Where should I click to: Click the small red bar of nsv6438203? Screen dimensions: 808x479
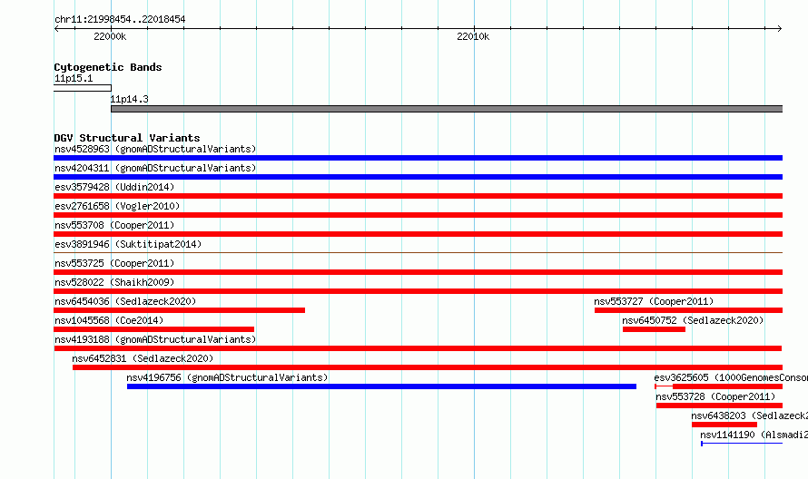(724, 425)
